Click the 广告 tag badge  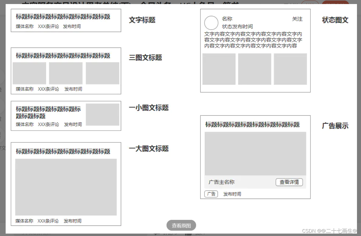point(211,194)
